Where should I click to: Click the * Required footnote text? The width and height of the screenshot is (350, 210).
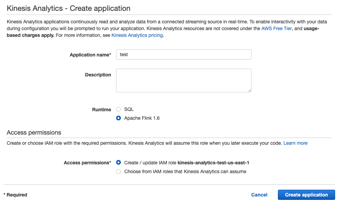tap(15, 195)
